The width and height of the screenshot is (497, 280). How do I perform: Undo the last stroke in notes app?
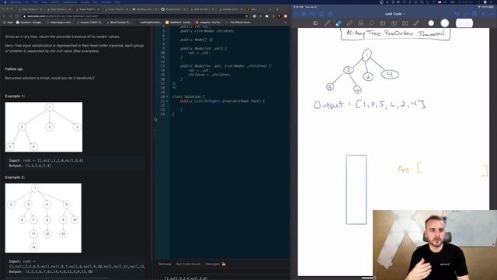pos(457,14)
